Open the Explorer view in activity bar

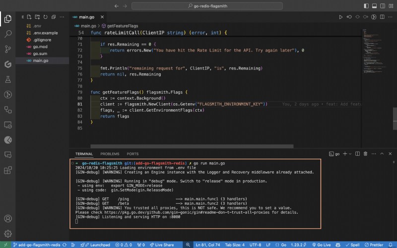click(x=8, y=19)
